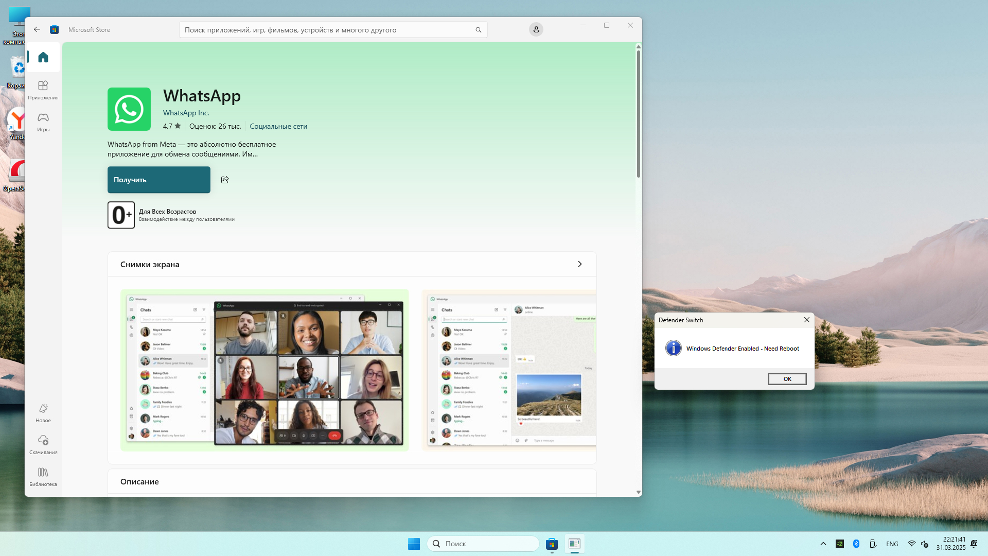This screenshot has height=556, width=988.
Task: Open the Социальные сети category link
Action: [x=278, y=126]
